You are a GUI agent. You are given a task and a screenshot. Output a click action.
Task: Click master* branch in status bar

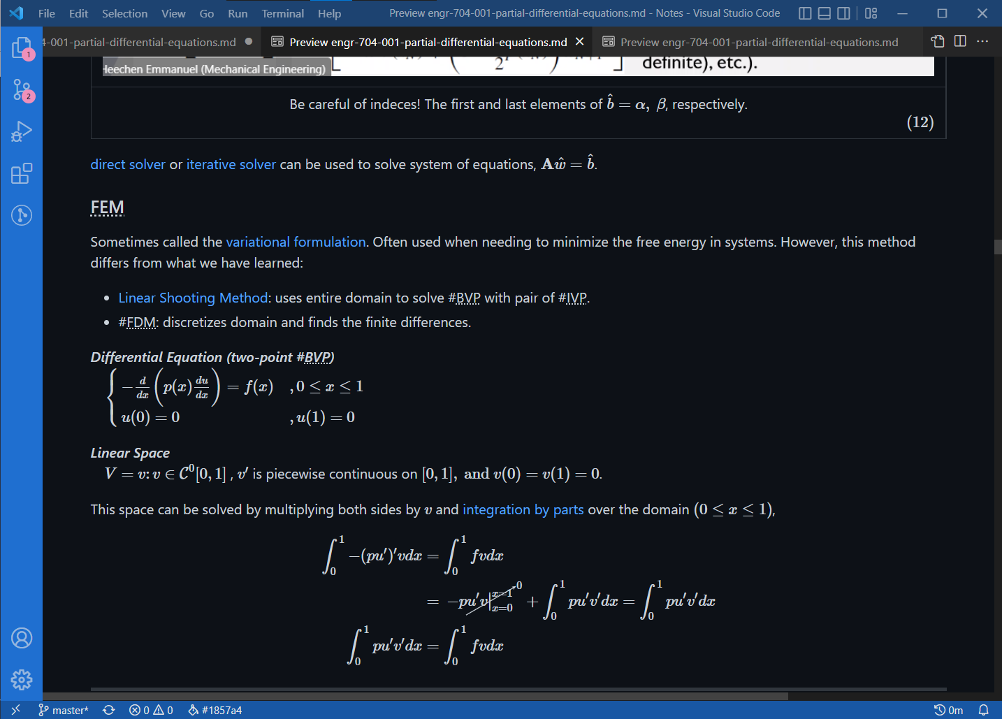(64, 710)
